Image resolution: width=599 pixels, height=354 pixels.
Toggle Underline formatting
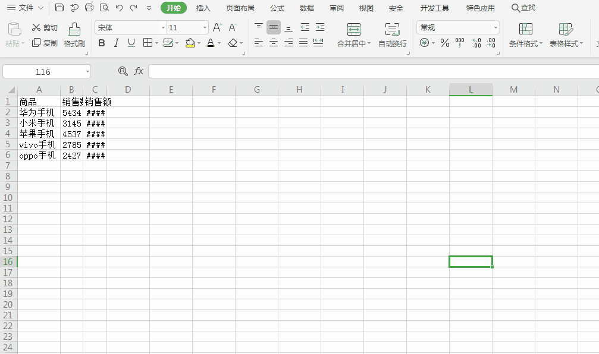(x=131, y=43)
